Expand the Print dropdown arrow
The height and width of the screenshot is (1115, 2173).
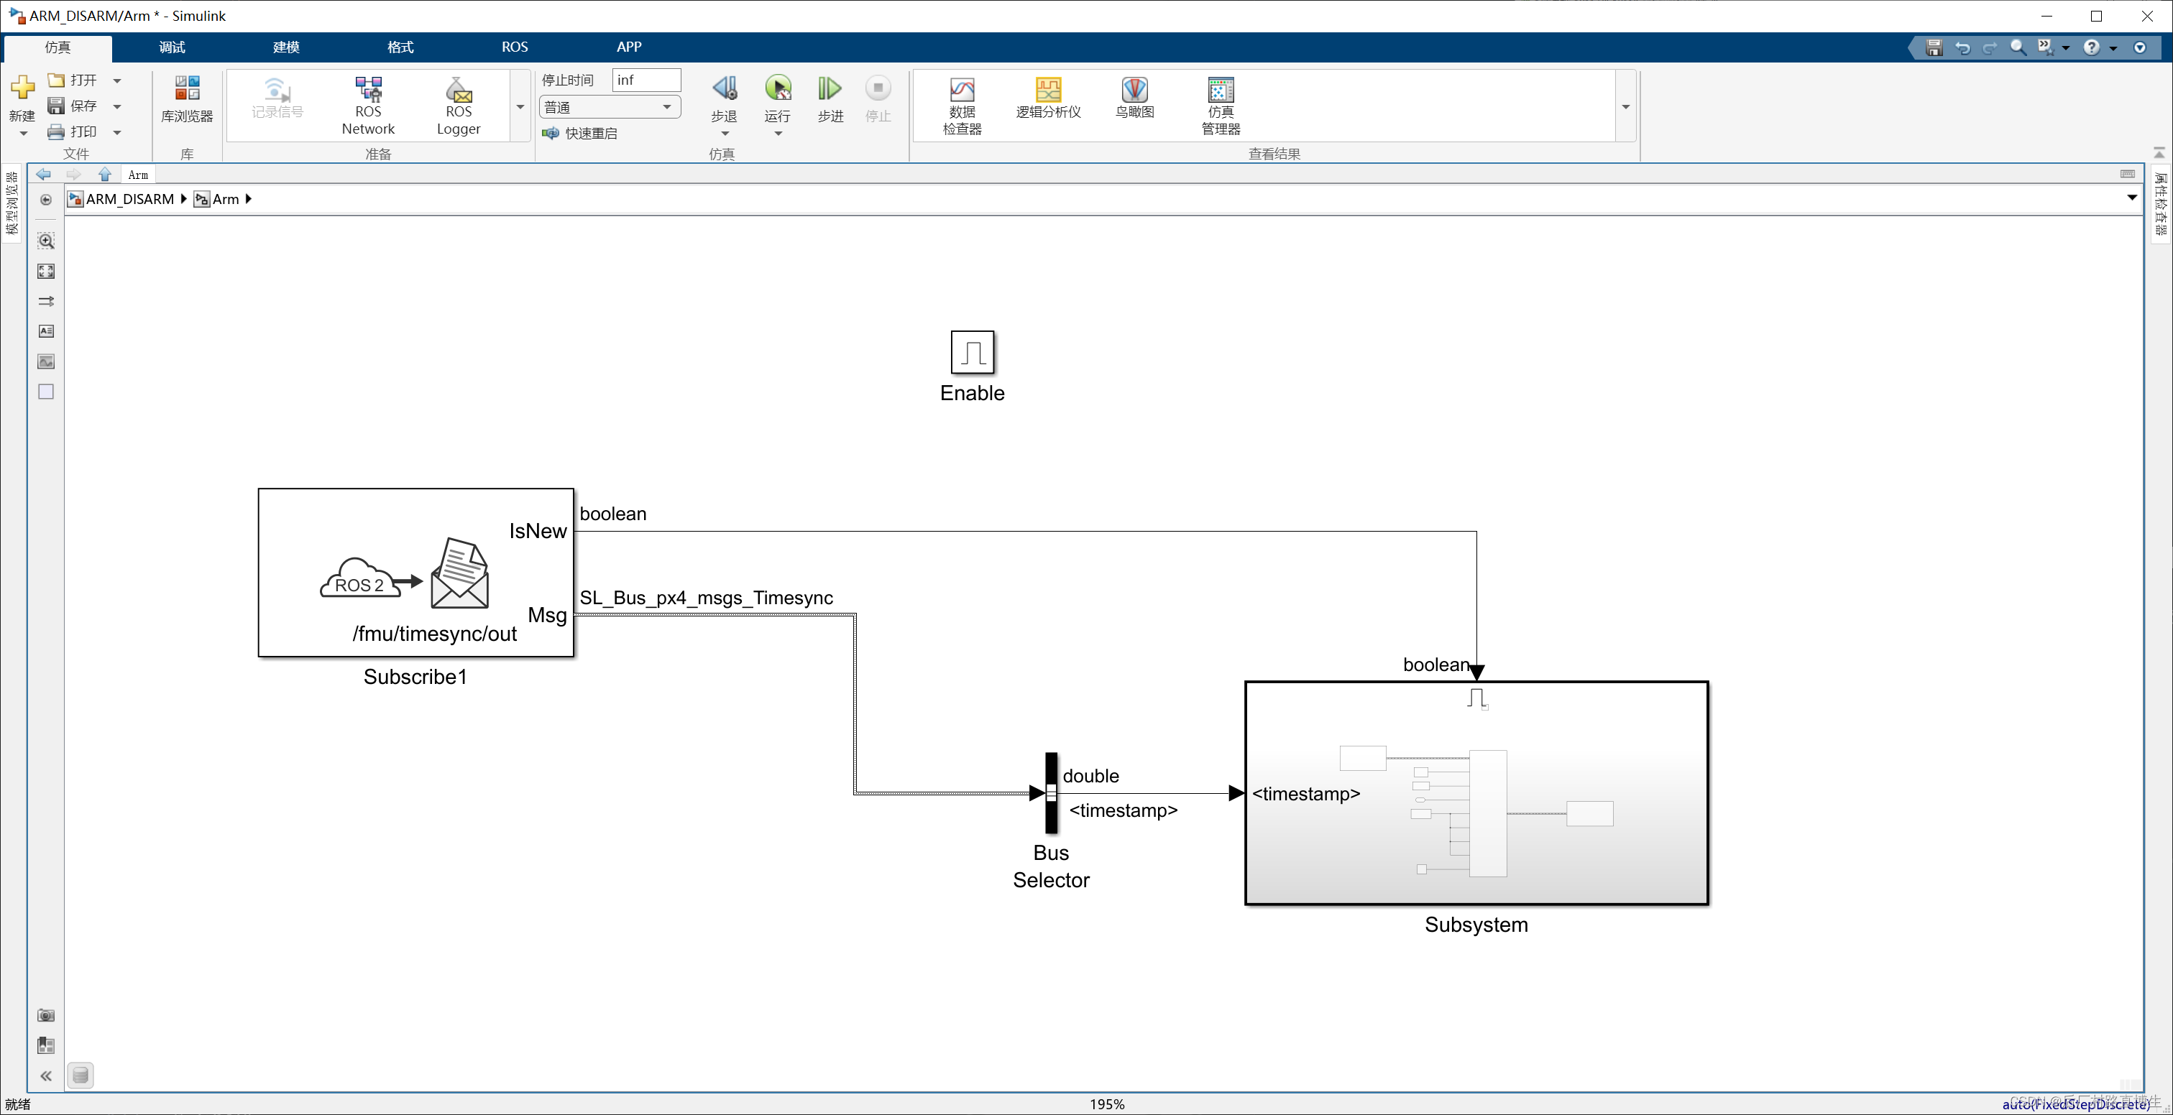pos(117,133)
